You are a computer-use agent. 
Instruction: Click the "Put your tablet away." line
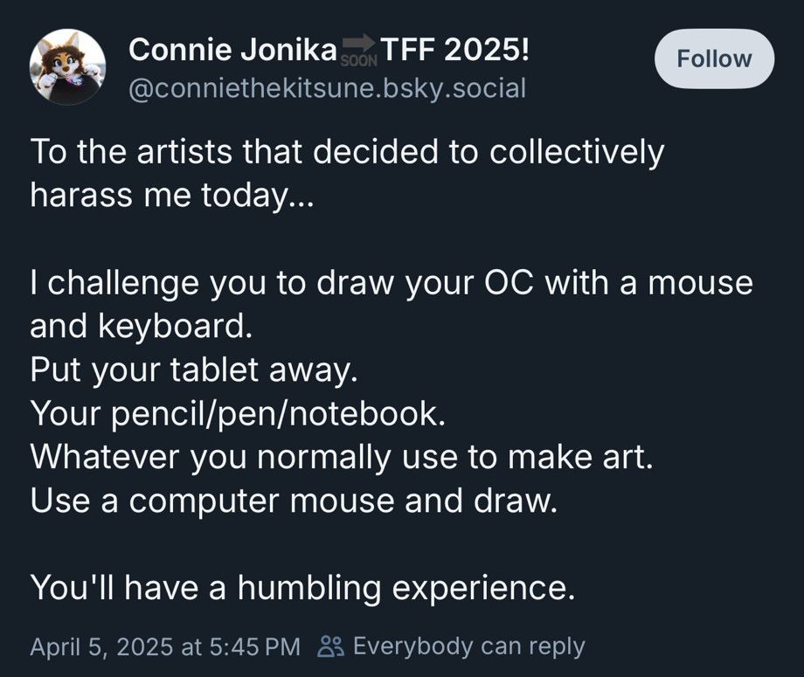[x=194, y=370]
